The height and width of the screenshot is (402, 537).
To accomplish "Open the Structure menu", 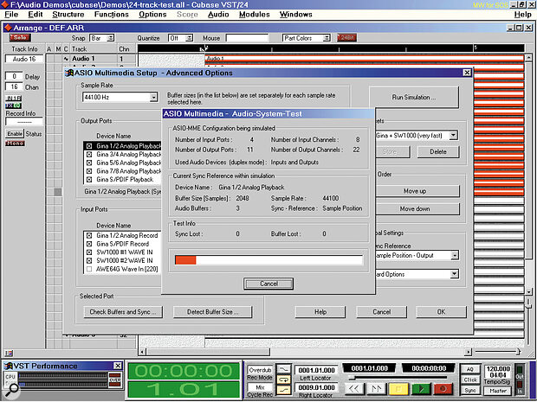I will point(68,15).
